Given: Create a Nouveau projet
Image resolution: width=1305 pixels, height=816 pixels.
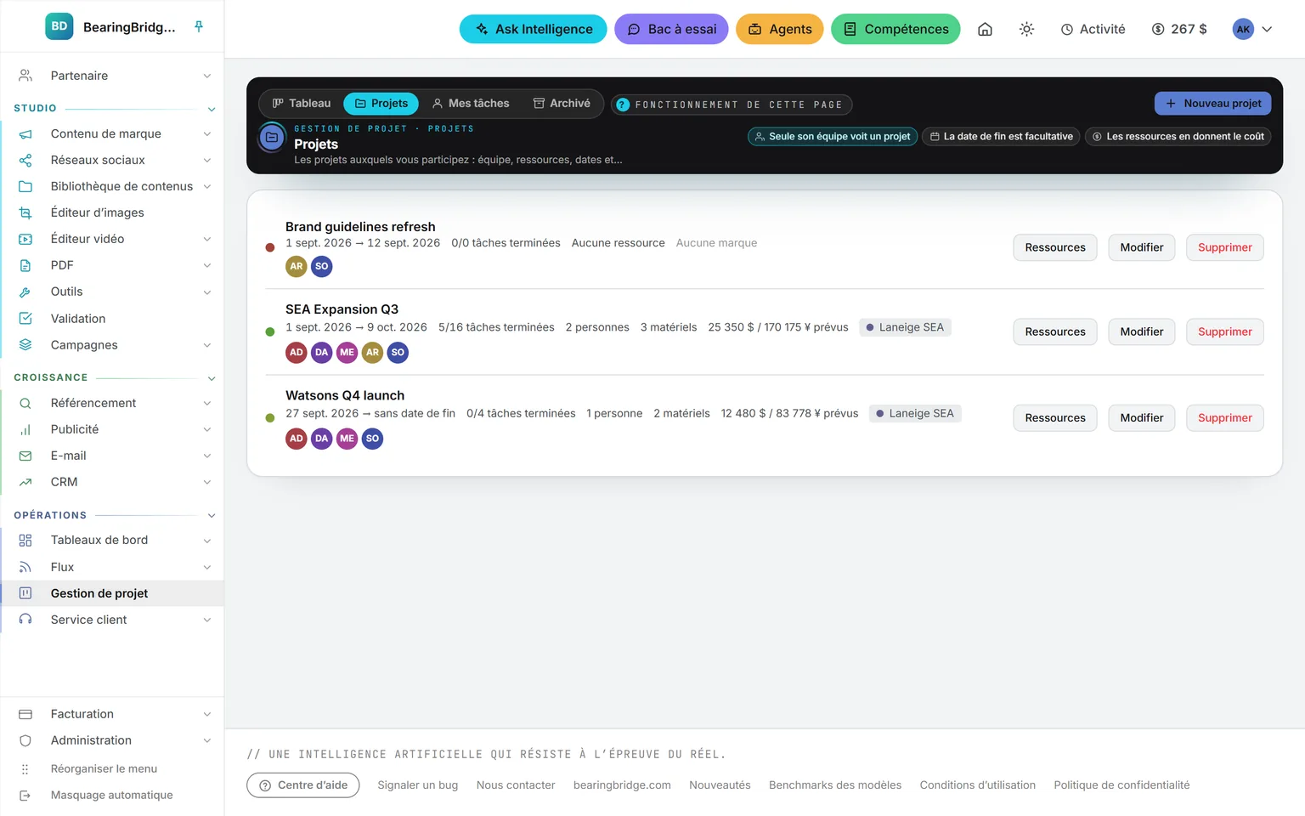Looking at the screenshot, I should (x=1212, y=104).
